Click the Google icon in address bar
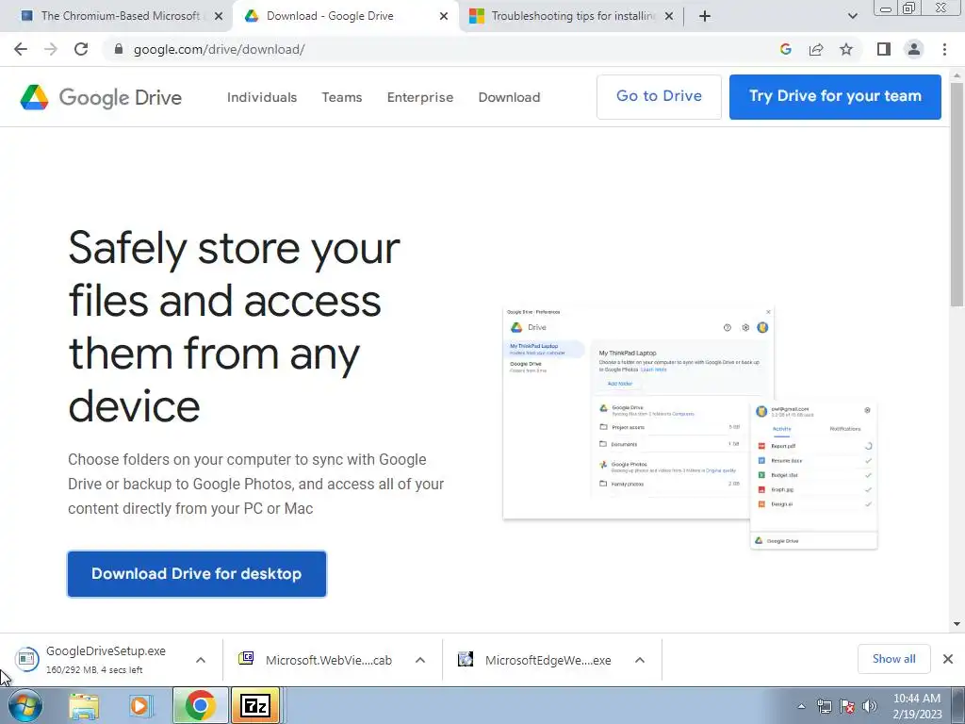The image size is (965, 724). click(x=785, y=49)
